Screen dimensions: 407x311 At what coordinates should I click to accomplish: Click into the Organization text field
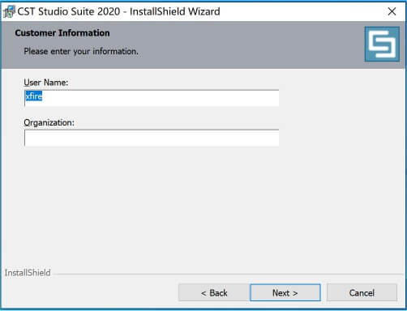(152, 138)
